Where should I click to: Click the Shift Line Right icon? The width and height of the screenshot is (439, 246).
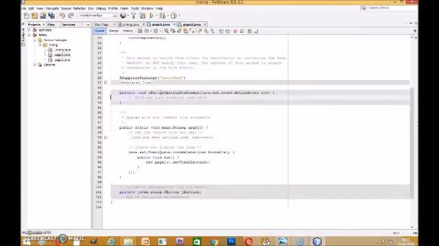tap(227, 31)
